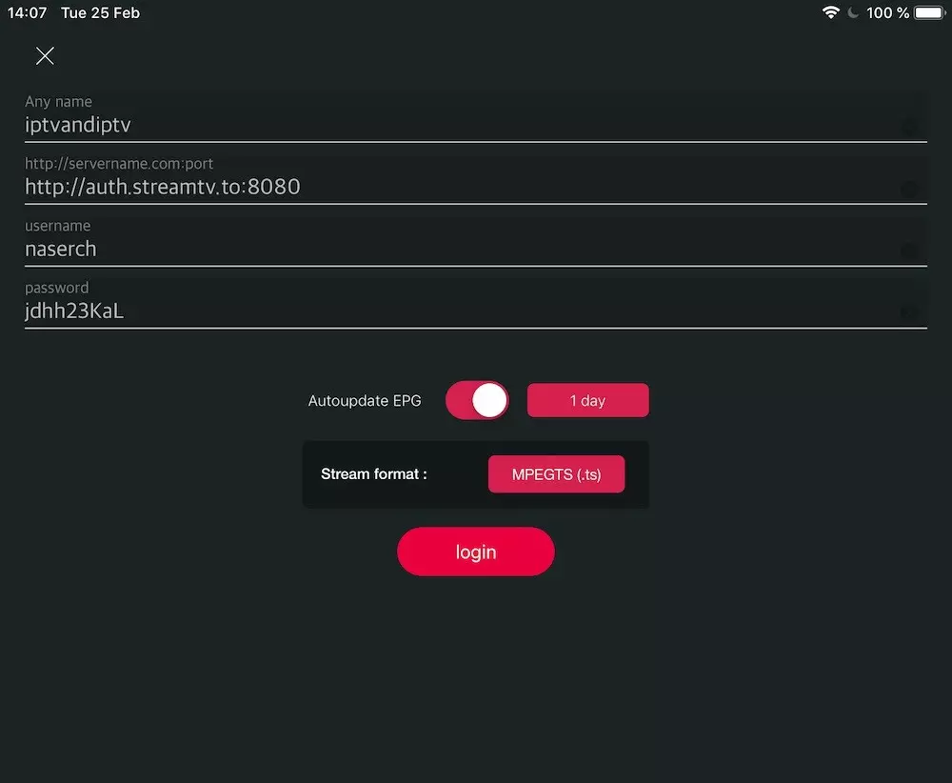The height and width of the screenshot is (783, 952).
Task: Tap the 'Stream format :' label
Action: [x=374, y=473]
